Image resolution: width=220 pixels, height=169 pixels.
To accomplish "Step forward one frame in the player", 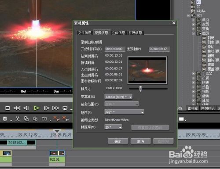I will pyautogui.click(x=47, y=108).
